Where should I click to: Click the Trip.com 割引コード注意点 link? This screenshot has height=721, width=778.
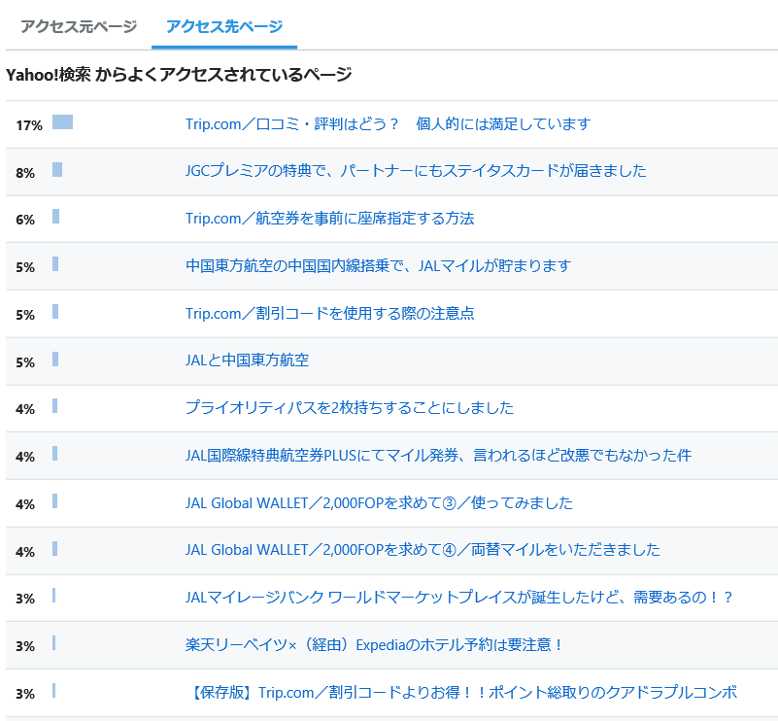(330, 314)
